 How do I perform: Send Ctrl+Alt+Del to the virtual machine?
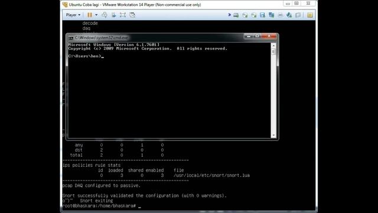pos(105,15)
